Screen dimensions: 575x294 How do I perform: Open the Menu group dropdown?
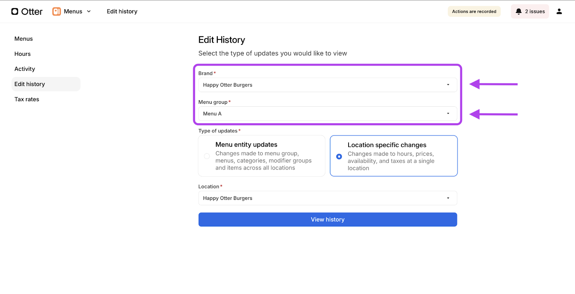(327, 114)
